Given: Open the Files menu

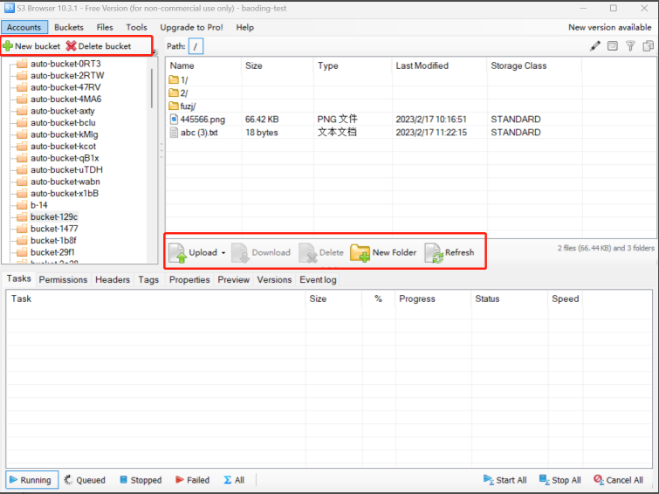Looking at the screenshot, I should coord(105,27).
